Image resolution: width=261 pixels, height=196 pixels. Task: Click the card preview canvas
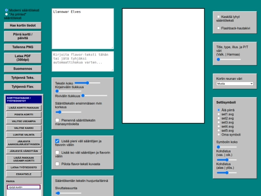163,66
